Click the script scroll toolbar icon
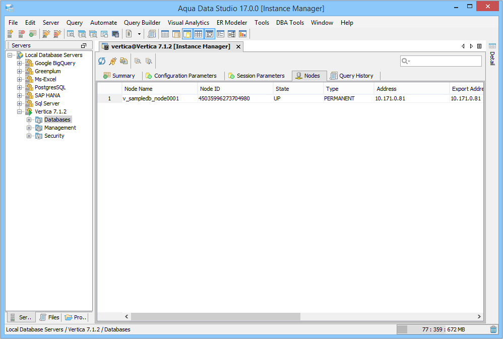This screenshot has width=503, height=339. pyautogui.click(x=152, y=34)
